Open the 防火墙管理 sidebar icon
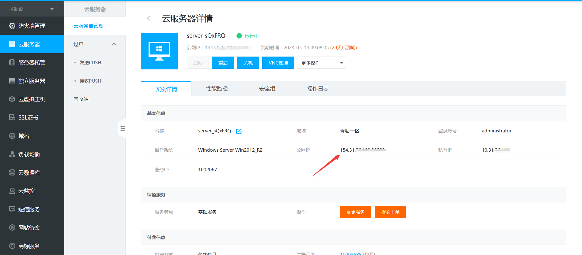 coord(12,26)
